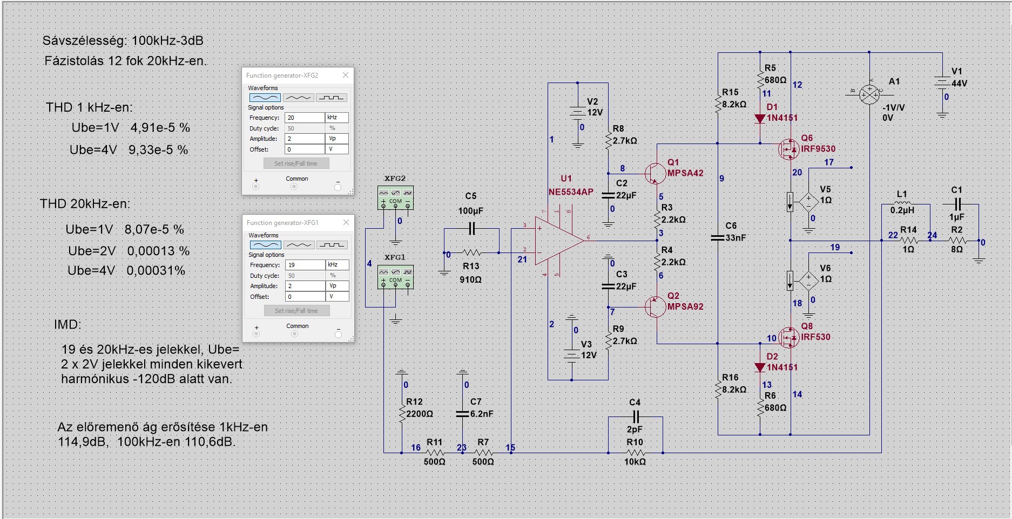Choose triangle waveform in XFG1 dialog
The image size is (1012, 519).
tap(299, 245)
